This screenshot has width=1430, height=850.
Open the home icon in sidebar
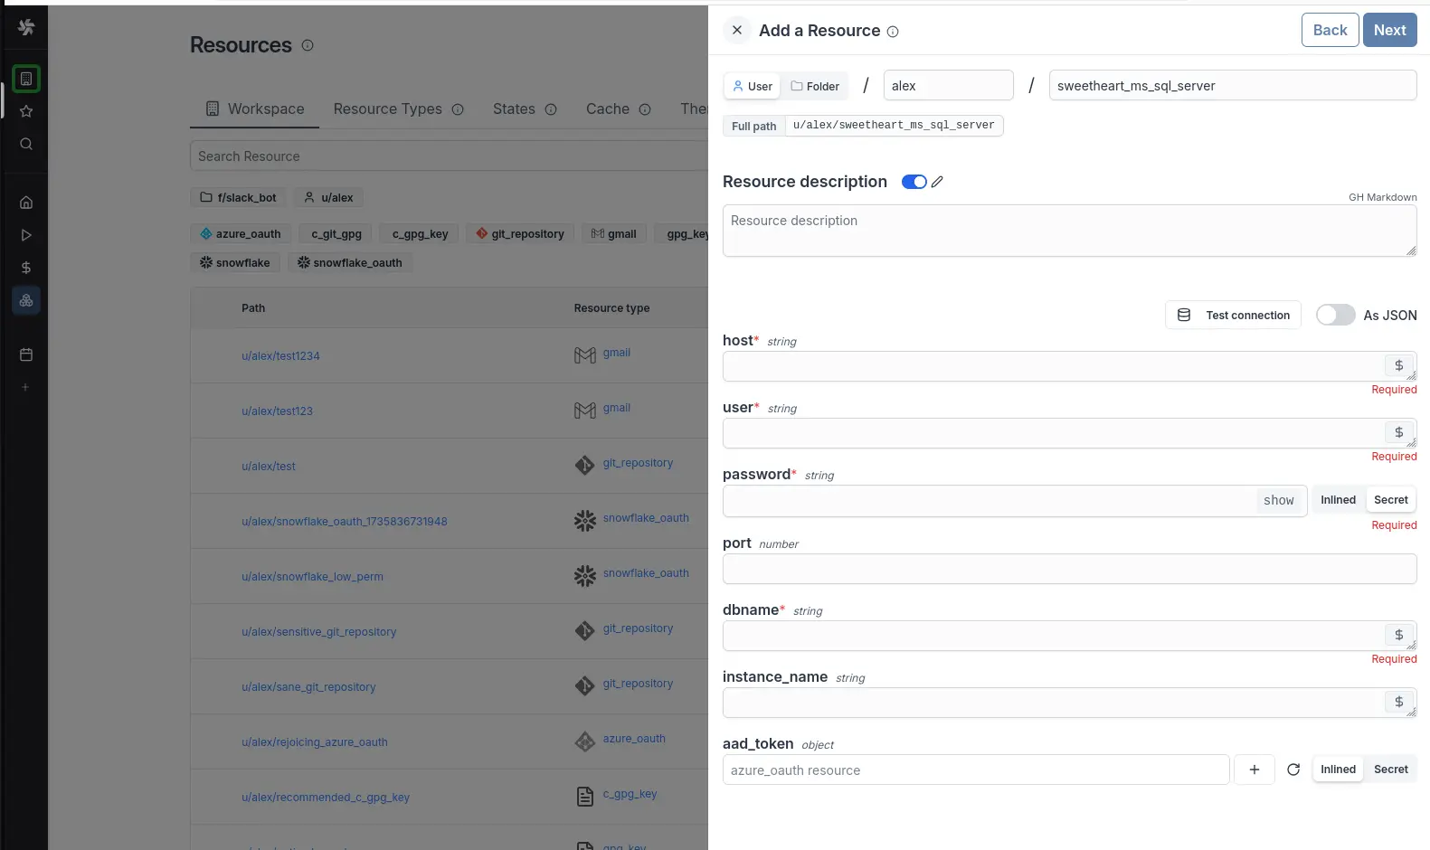pyautogui.click(x=26, y=203)
